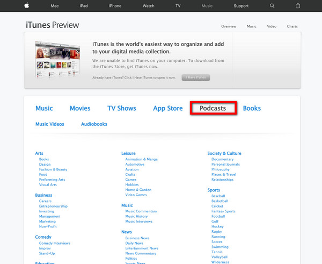Screen dimensions: 322x264
Task: Open the Places & Travel link
Action: point(224,175)
